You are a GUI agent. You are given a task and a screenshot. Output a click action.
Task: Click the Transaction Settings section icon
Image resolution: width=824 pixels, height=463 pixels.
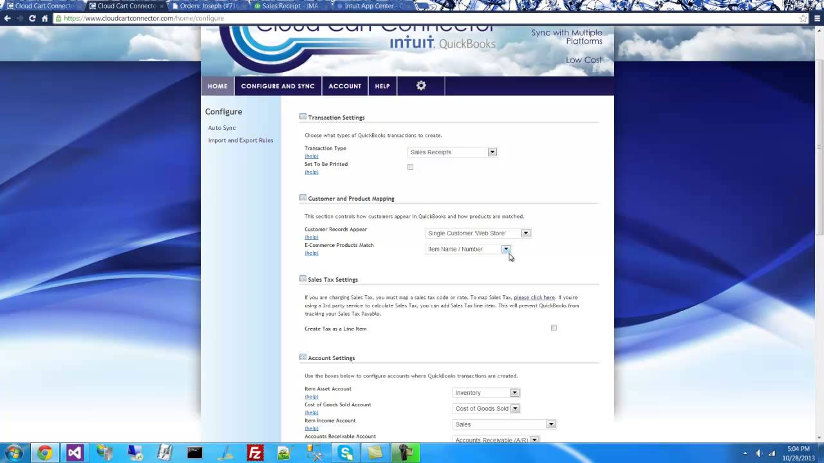click(x=303, y=117)
